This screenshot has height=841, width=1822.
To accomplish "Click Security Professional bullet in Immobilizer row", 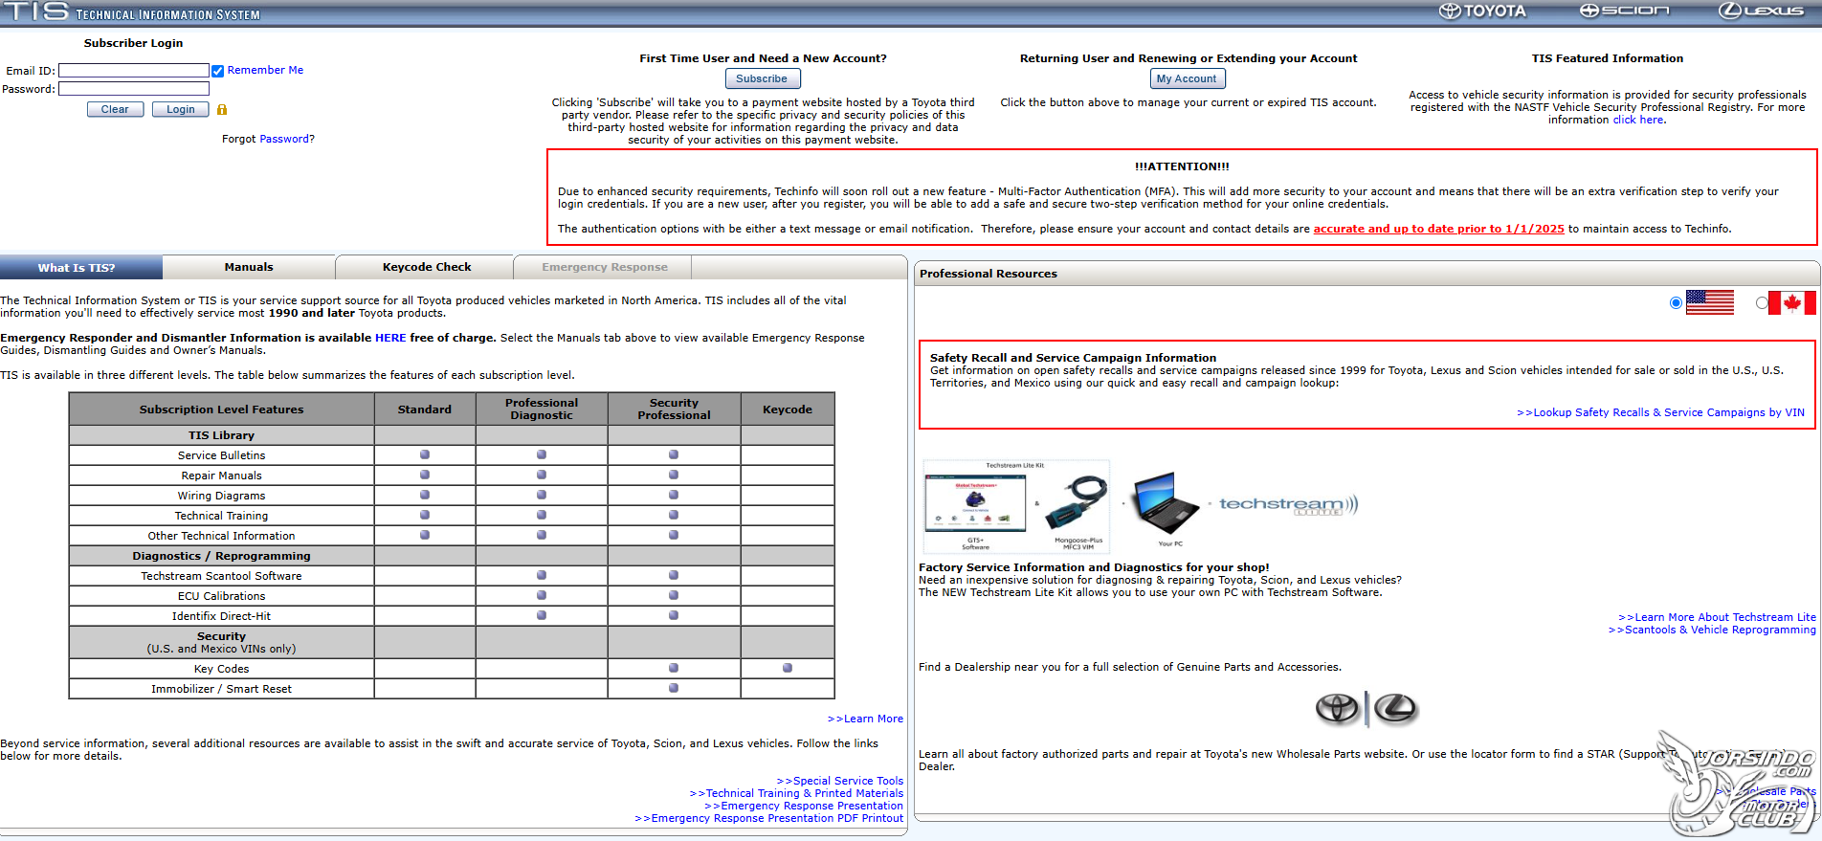I will click(x=674, y=689).
